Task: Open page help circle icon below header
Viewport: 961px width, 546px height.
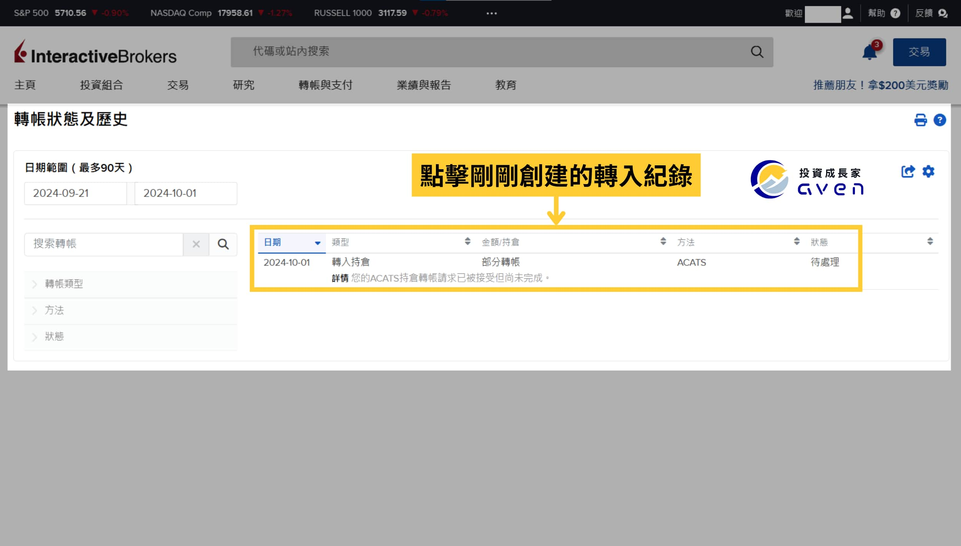Action: click(939, 120)
